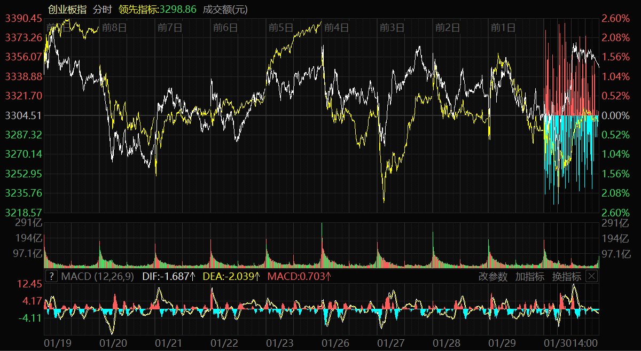Click the DIF value in MACD bar

[x=169, y=276]
